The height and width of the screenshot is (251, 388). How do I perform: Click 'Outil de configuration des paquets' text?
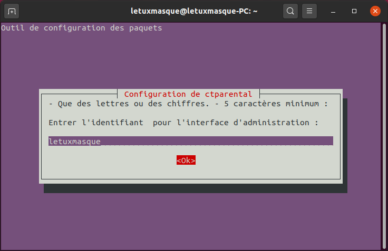(81, 28)
